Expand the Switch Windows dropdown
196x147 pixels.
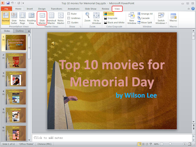[161, 18]
